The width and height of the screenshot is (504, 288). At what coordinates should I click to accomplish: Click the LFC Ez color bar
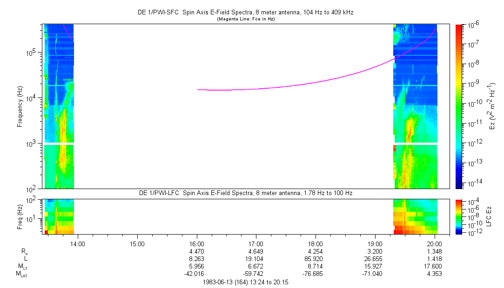click(459, 217)
